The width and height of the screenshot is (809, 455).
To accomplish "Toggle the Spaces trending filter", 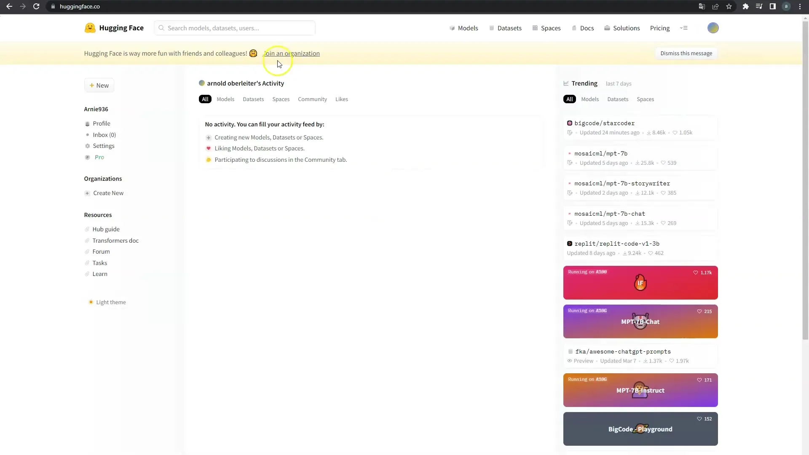I will [x=645, y=99].
